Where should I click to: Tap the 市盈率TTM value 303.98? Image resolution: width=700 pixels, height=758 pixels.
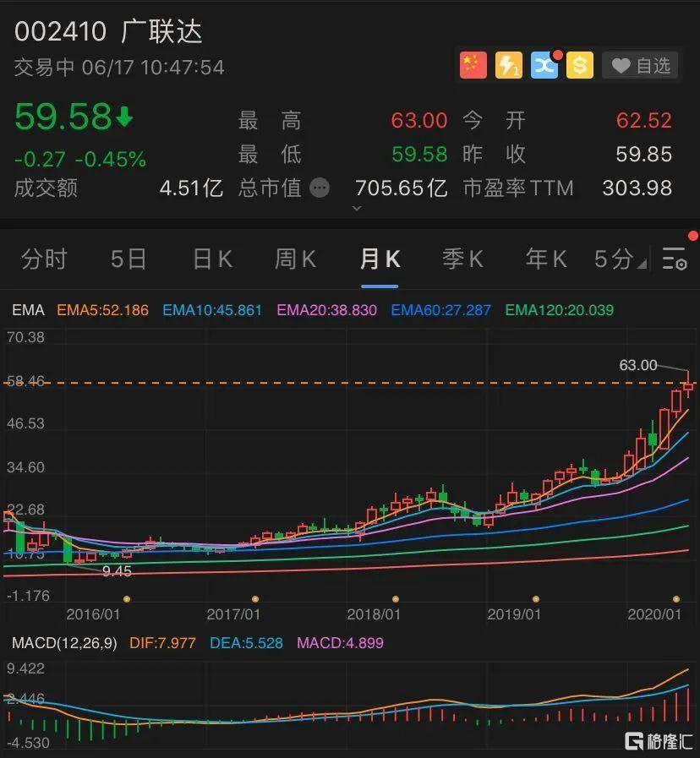coord(637,188)
